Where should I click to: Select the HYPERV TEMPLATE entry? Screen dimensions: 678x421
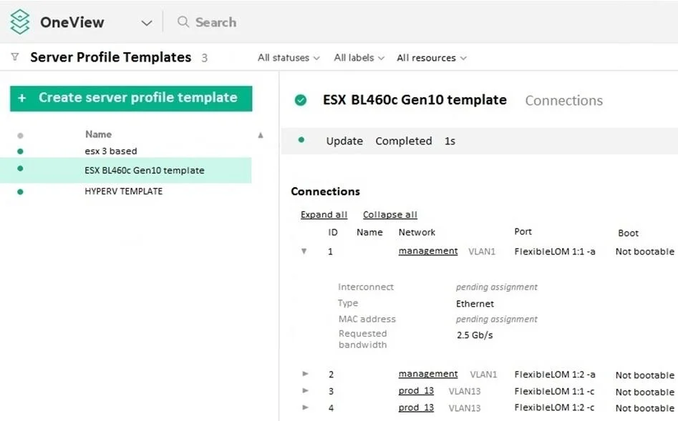tap(125, 192)
